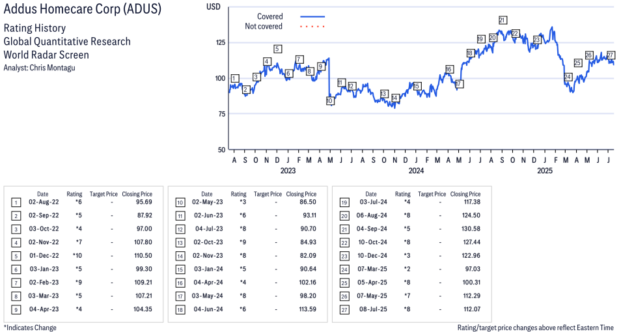Click closing price 113.59
This screenshot has width=621, height=332.
pos(307,309)
